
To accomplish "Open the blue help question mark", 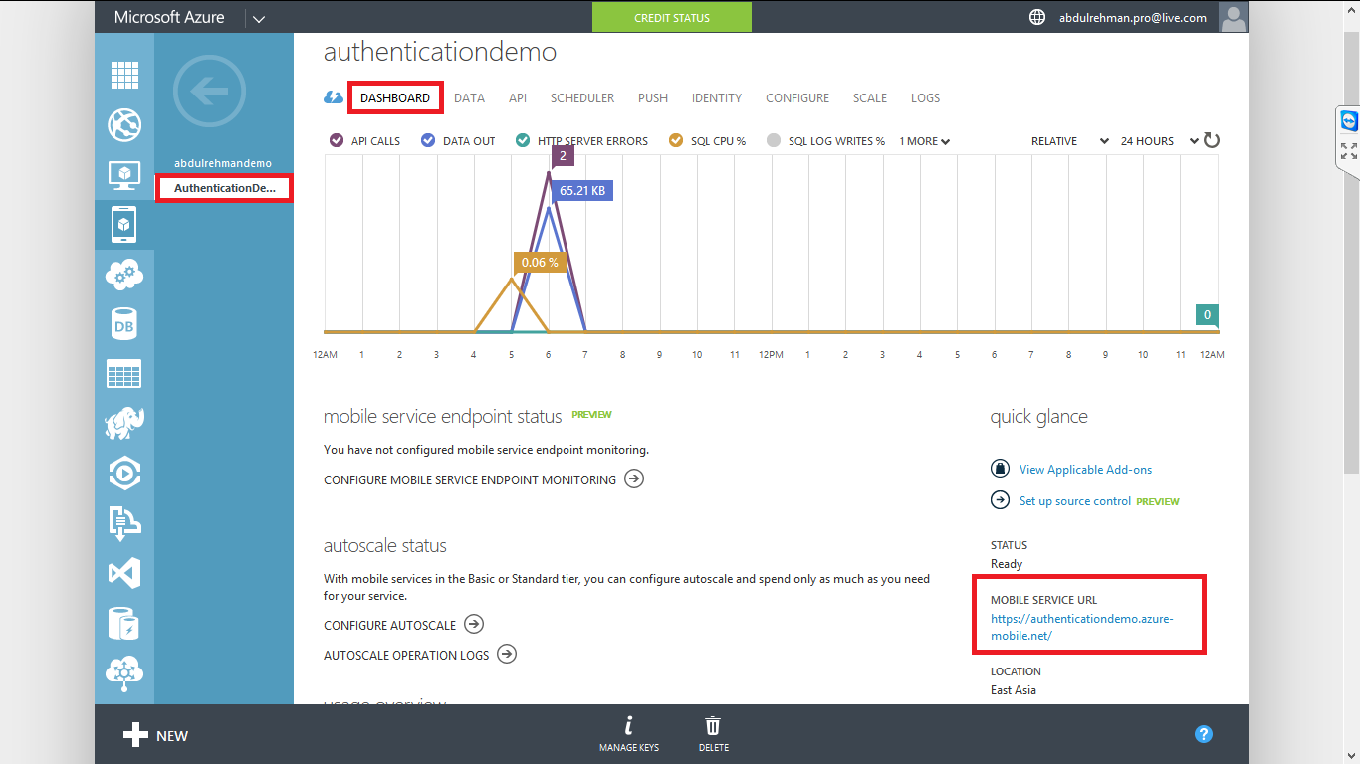I will click(1204, 735).
